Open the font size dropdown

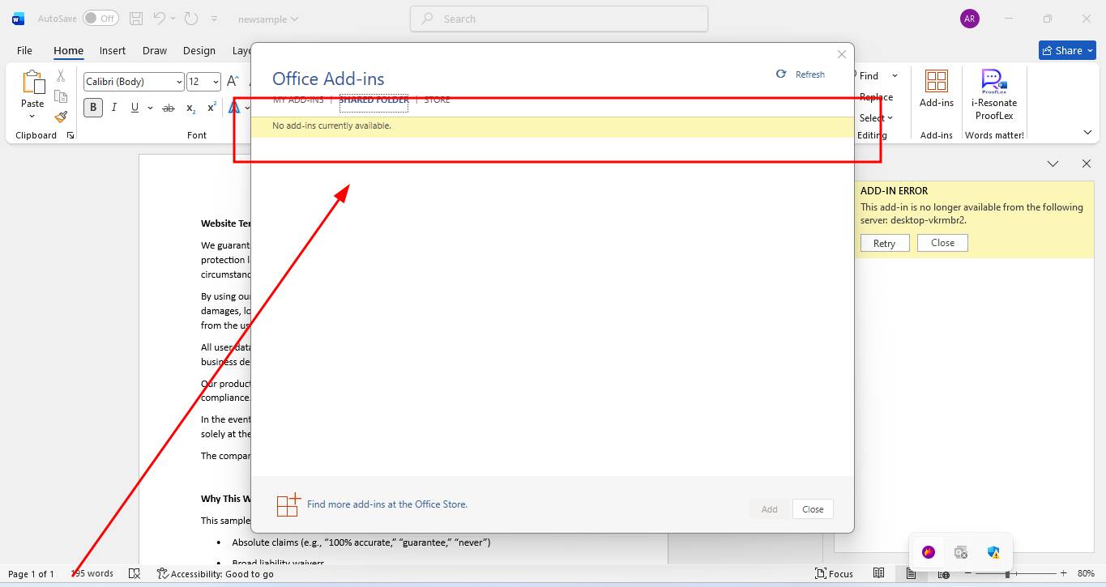point(215,82)
